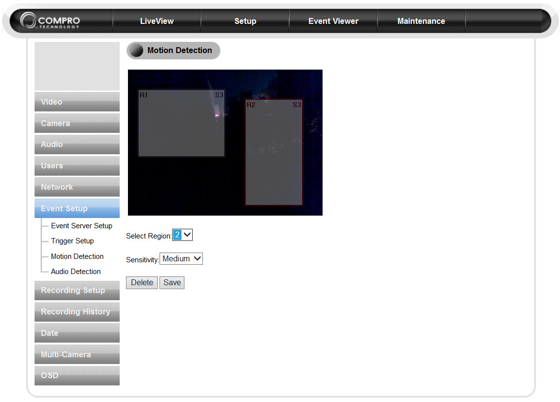Open the Camera settings section
This screenshot has height=402, width=560.
click(77, 123)
